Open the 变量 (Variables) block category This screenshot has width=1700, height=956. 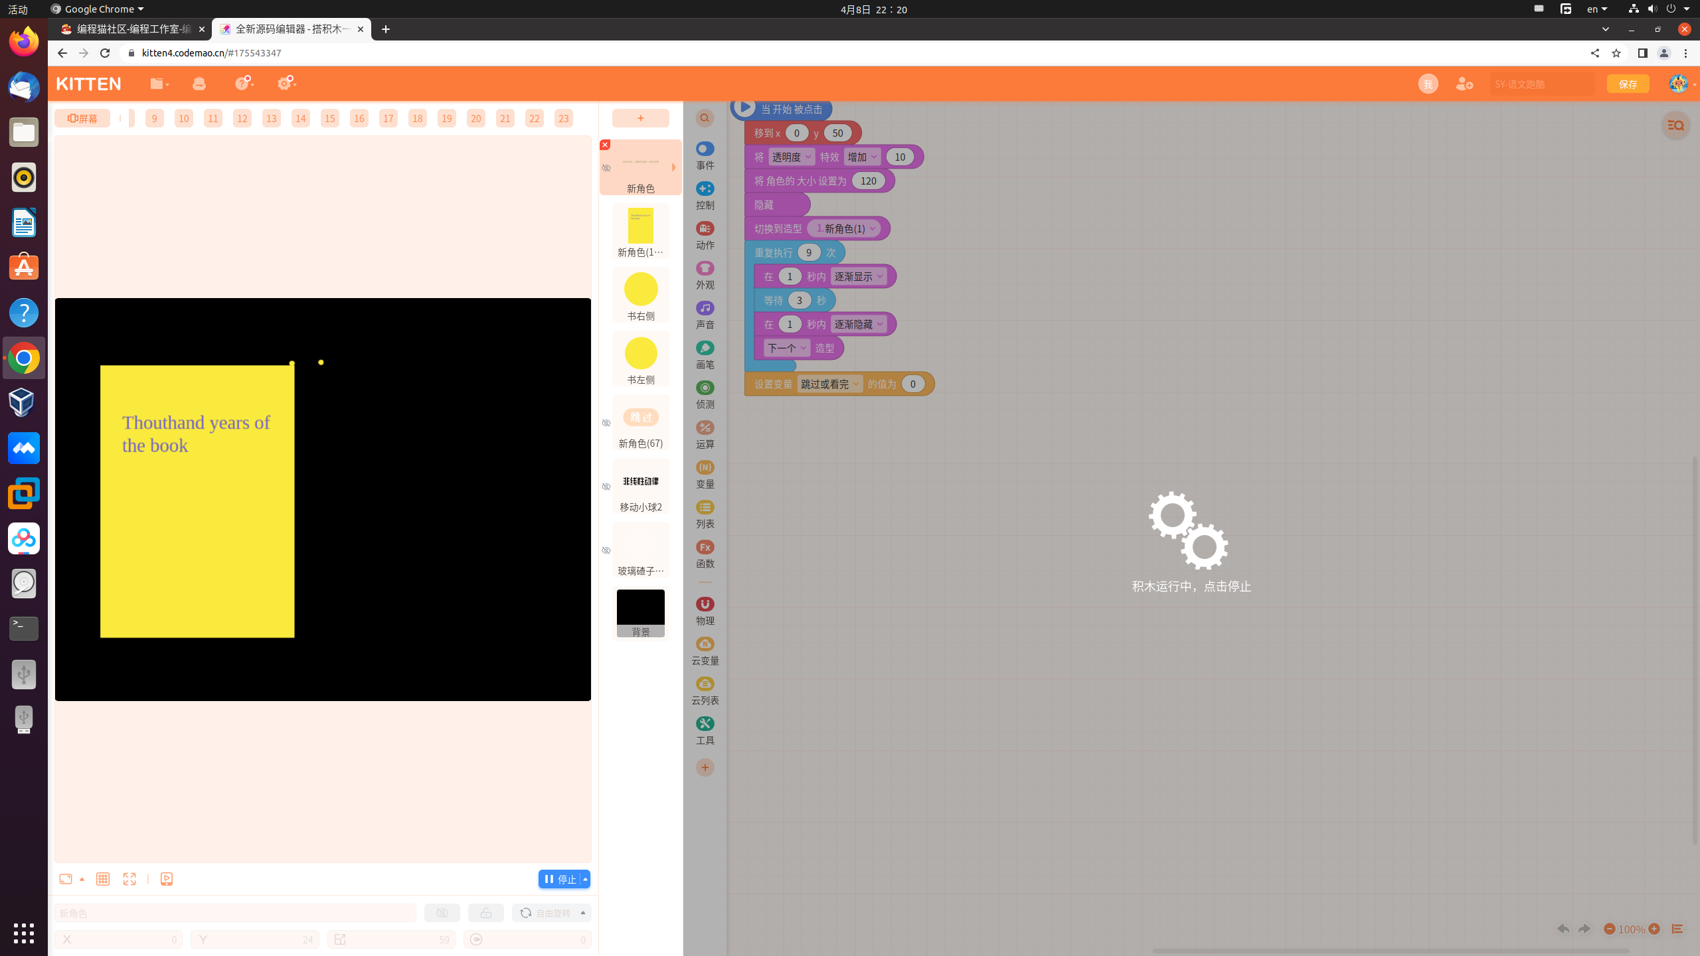tap(705, 475)
